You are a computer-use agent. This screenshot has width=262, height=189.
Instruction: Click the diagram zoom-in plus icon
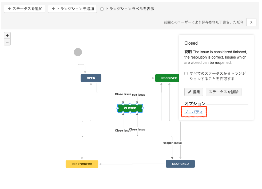coord(7,35)
